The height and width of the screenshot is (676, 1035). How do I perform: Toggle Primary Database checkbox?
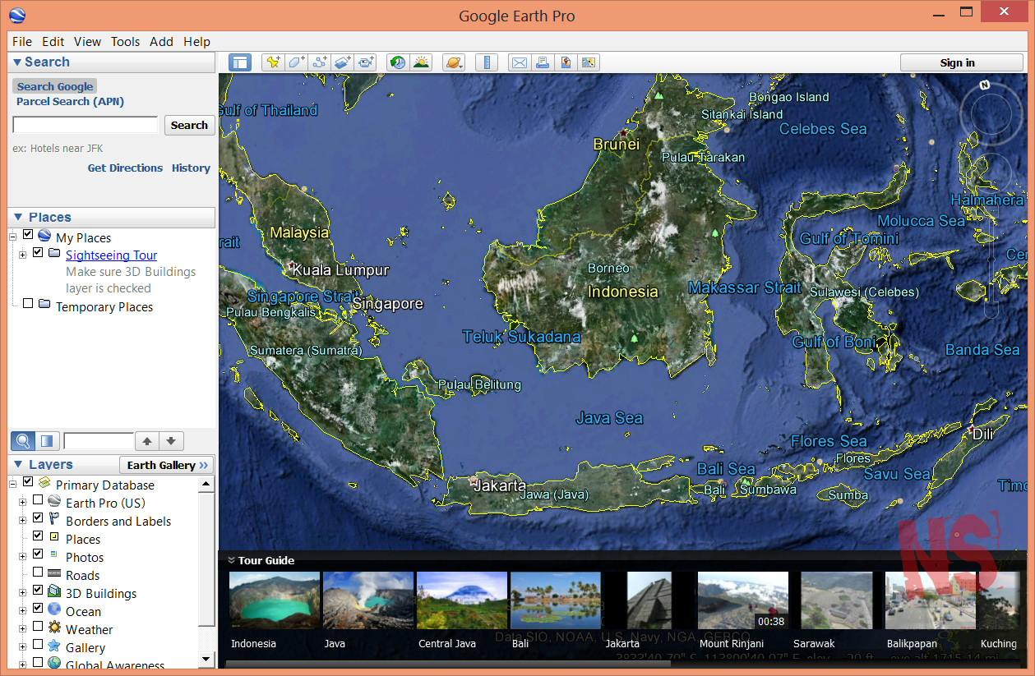28,482
